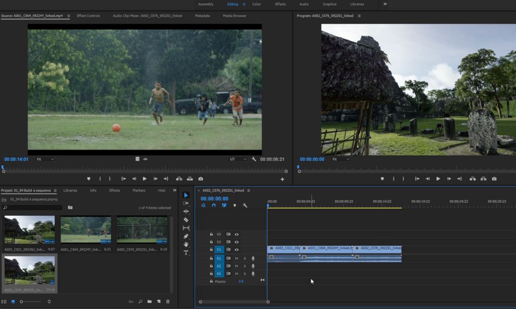The width and height of the screenshot is (516, 309).
Task: Mute the A1 audio track
Action: pyautogui.click(x=236, y=258)
